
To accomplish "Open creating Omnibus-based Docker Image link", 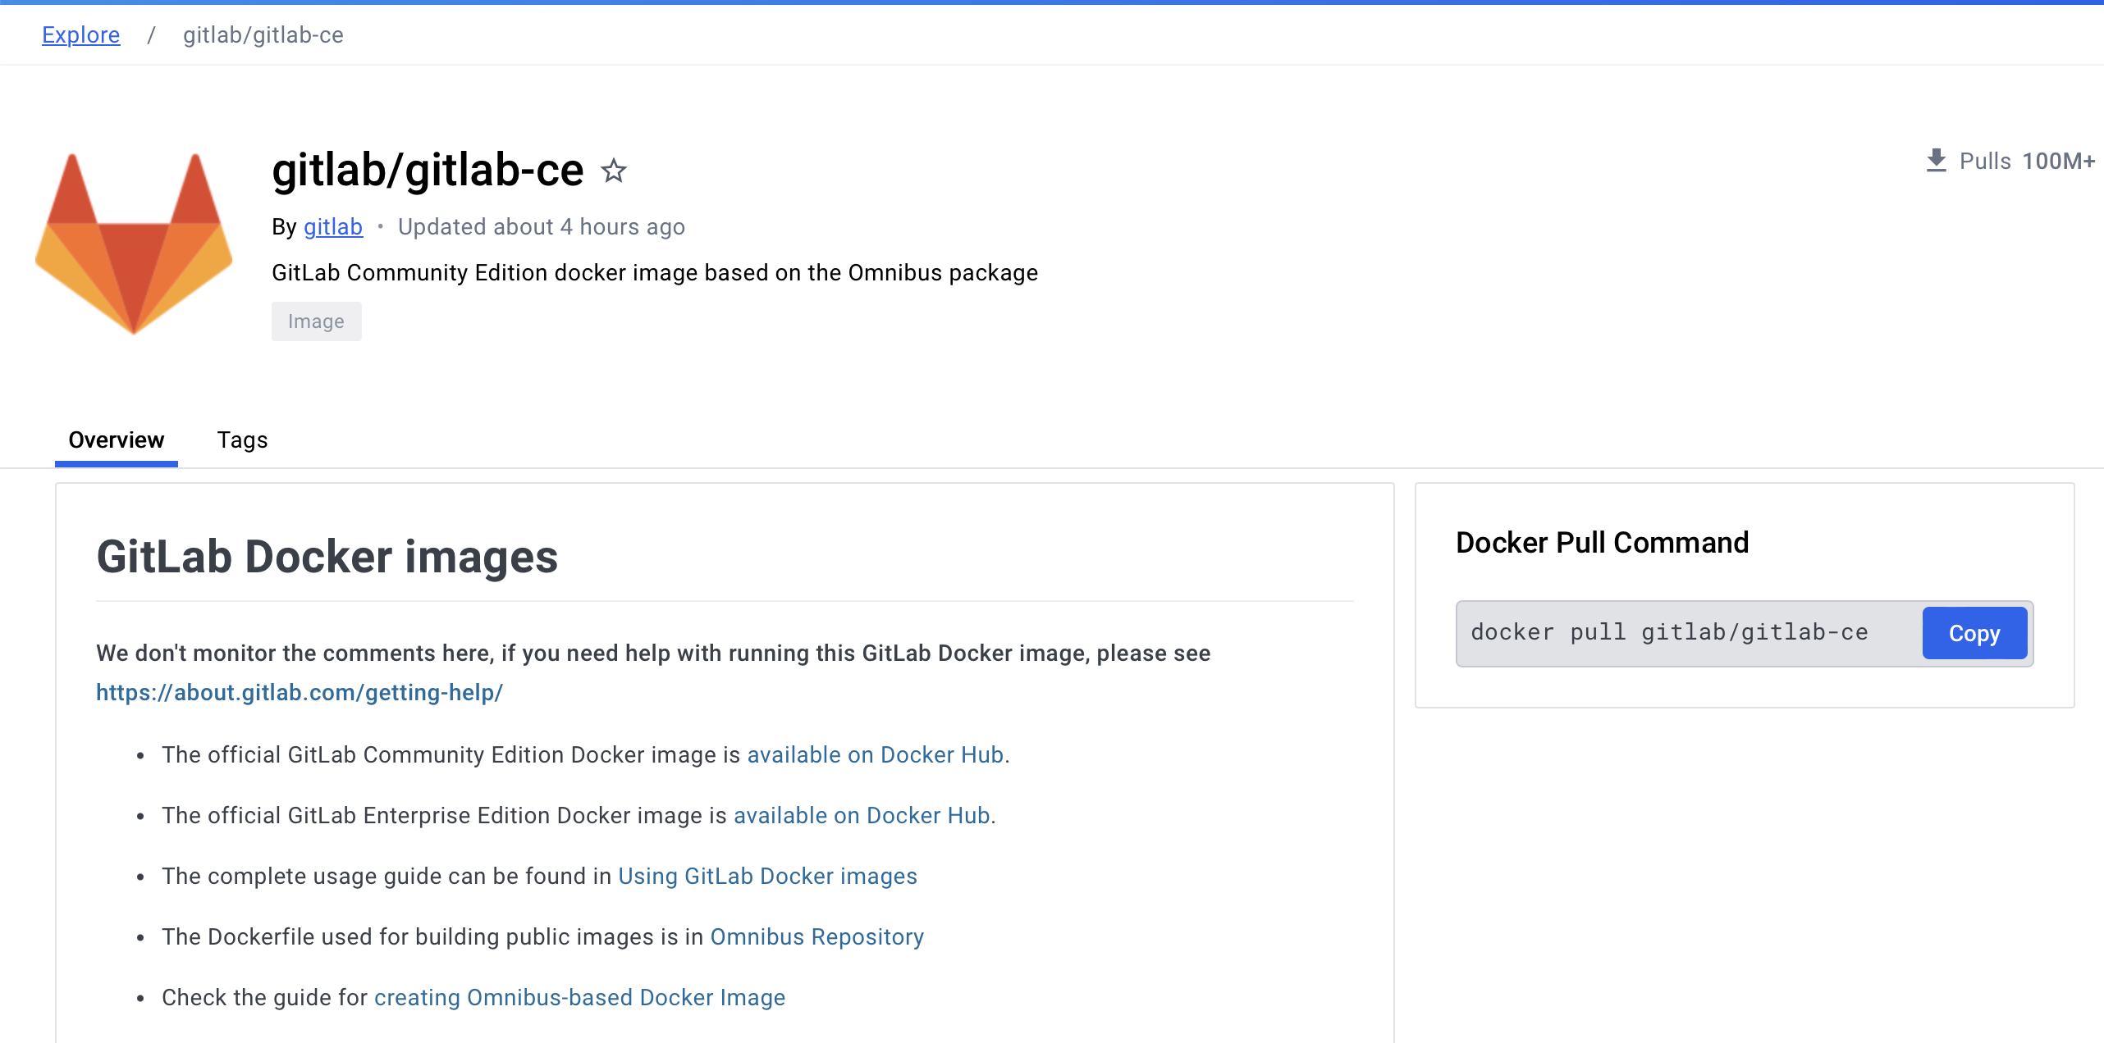I will [579, 997].
